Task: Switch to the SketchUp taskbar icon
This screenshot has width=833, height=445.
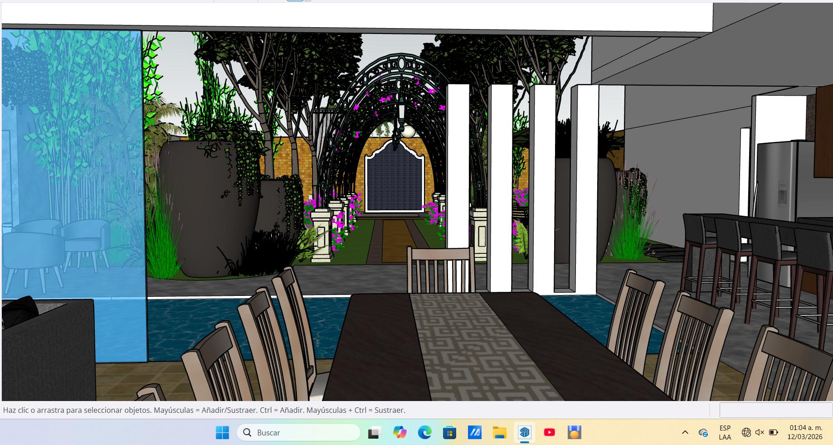Action: 524,433
